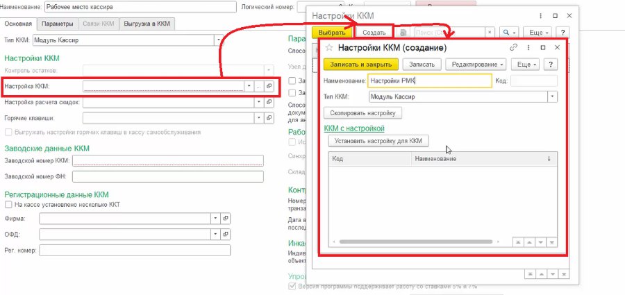Click Скопировать настройку button
Image resolution: width=625 pixels, height=295 pixels.
click(362, 113)
